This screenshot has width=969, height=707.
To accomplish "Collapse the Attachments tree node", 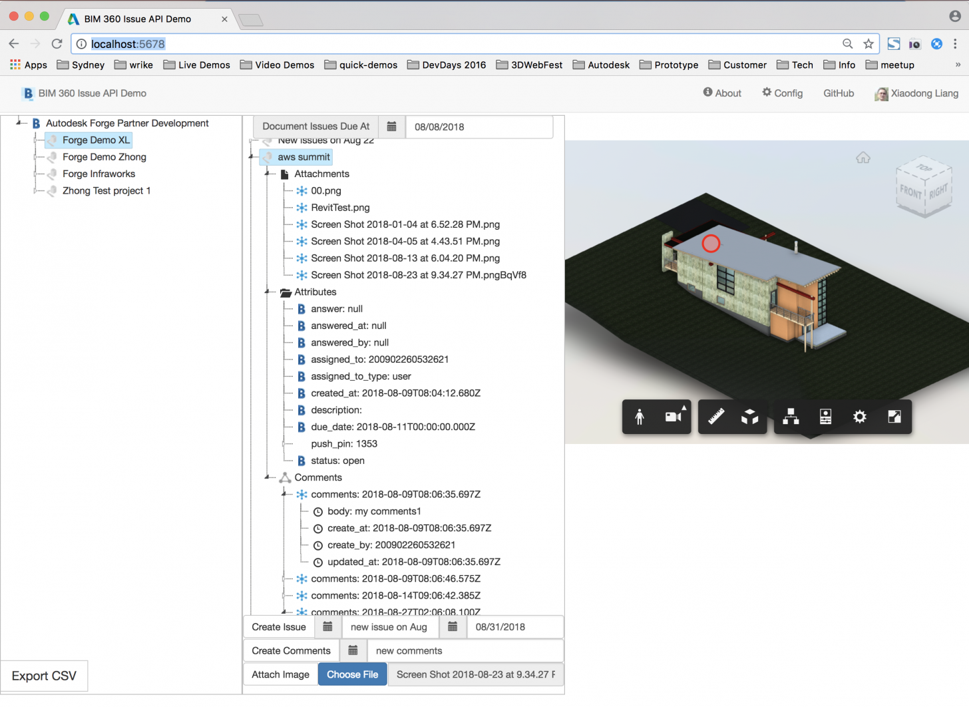I will click(268, 174).
